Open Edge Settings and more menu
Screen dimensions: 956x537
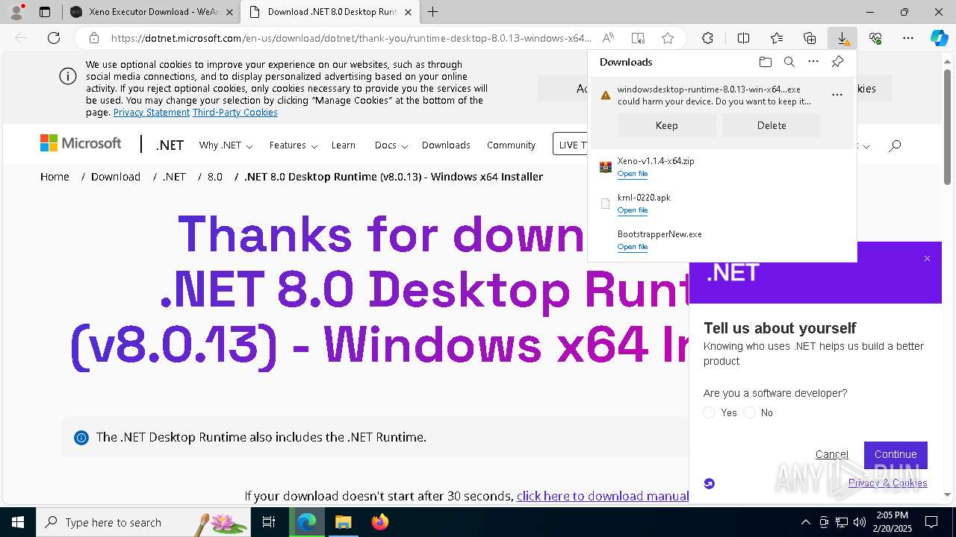pyautogui.click(x=908, y=38)
